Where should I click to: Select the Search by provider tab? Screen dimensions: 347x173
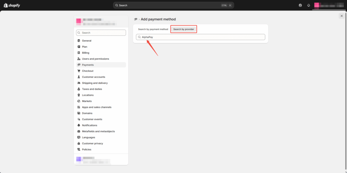coord(183,29)
